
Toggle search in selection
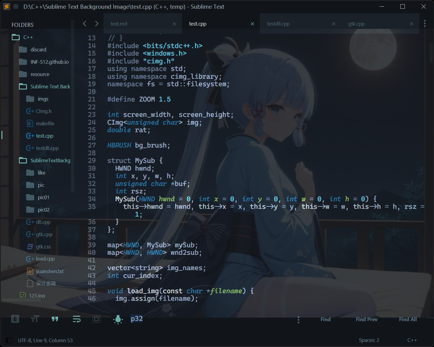pyautogui.click(x=97, y=319)
